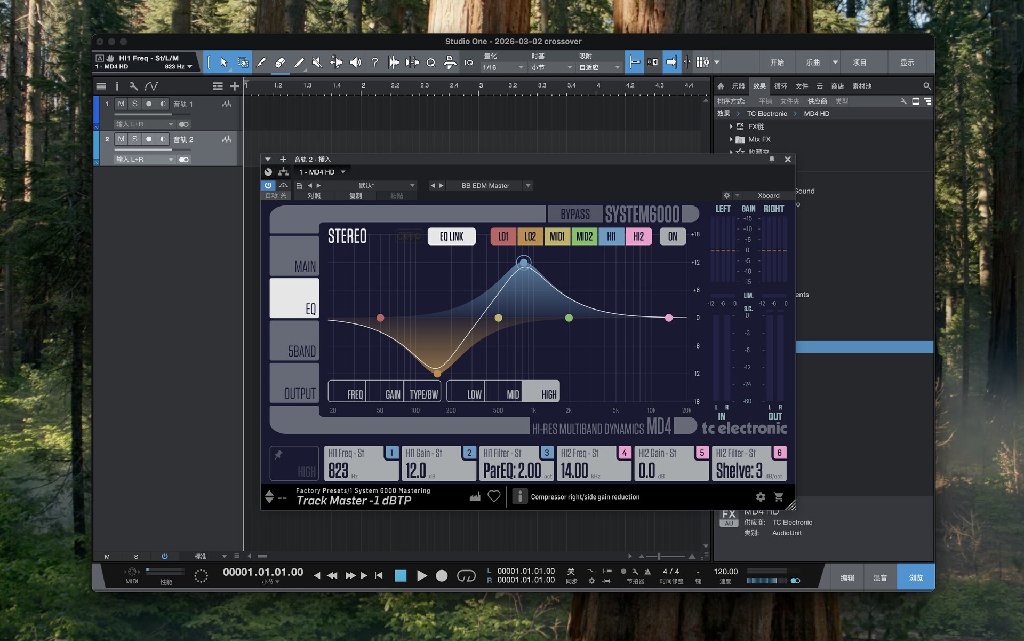1024x641 pixels.
Task: Expand the FX链 folder
Action: pyautogui.click(x=731, y=126)
